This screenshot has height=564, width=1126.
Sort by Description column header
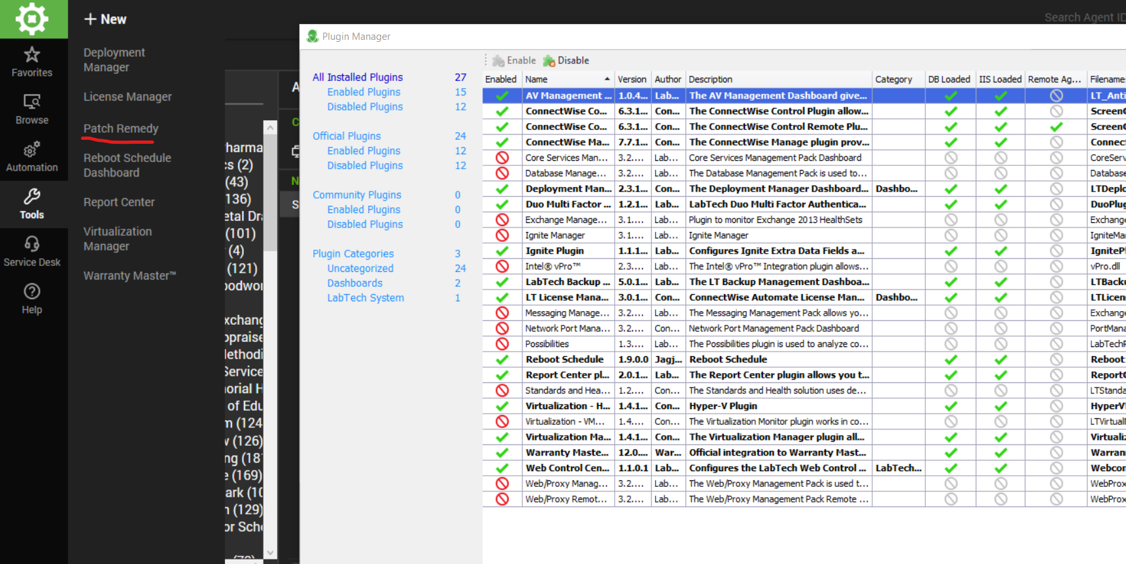click(778, 79)
